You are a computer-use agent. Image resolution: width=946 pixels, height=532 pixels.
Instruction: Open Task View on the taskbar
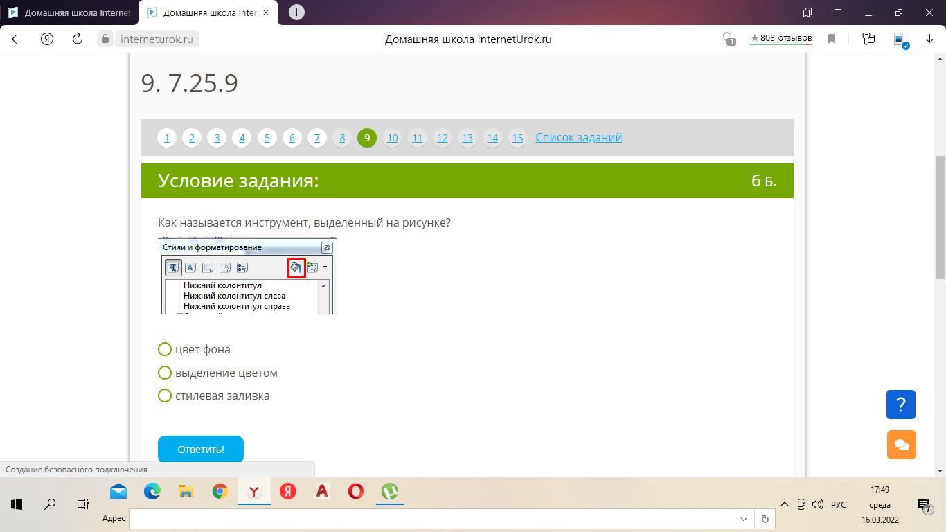[83, 504]
